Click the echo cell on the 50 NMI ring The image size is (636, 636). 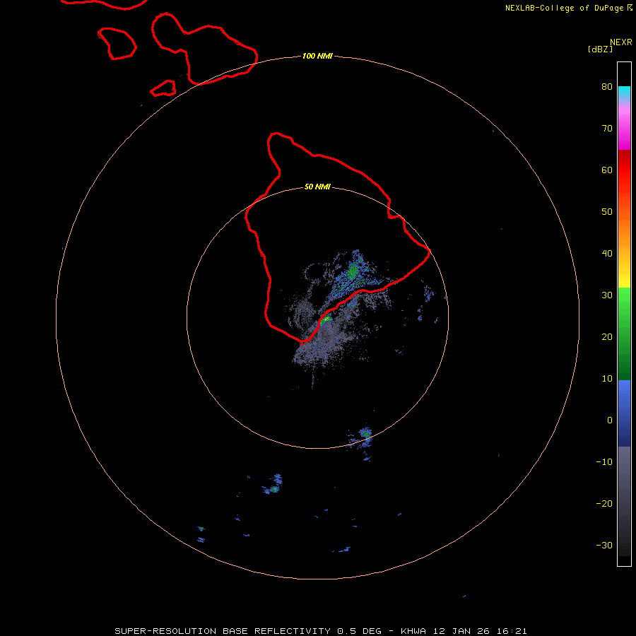tap(366, 435)
